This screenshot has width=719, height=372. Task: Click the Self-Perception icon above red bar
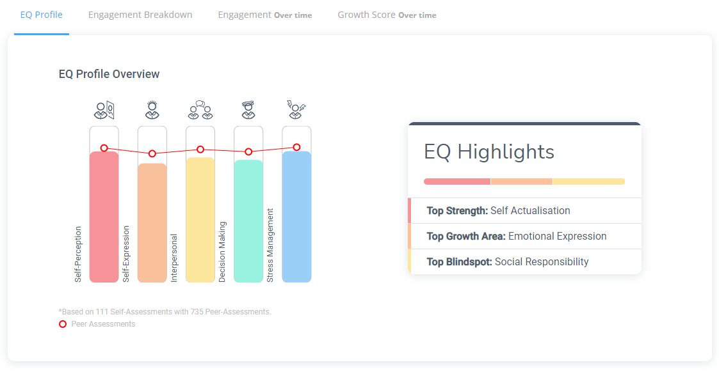(104, 111)
